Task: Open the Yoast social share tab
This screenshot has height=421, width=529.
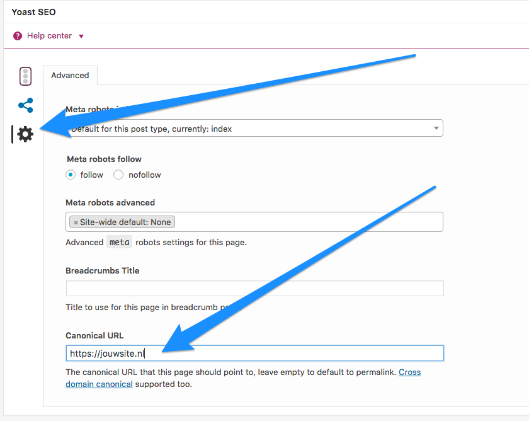Action: (25, 105)
